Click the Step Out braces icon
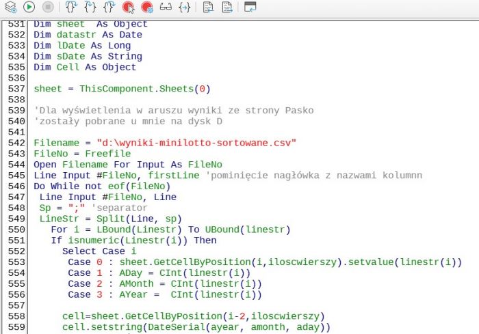This screenshot has width=479, height=334. coord(109,7)
